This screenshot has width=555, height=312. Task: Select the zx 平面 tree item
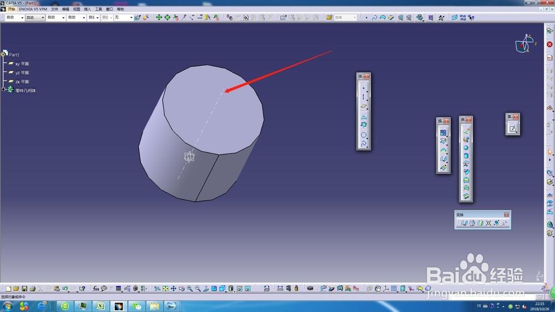pyautogui.click(x=22, y=81)
